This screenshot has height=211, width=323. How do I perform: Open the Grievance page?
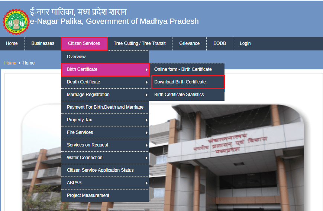click(x=189, y=43)
